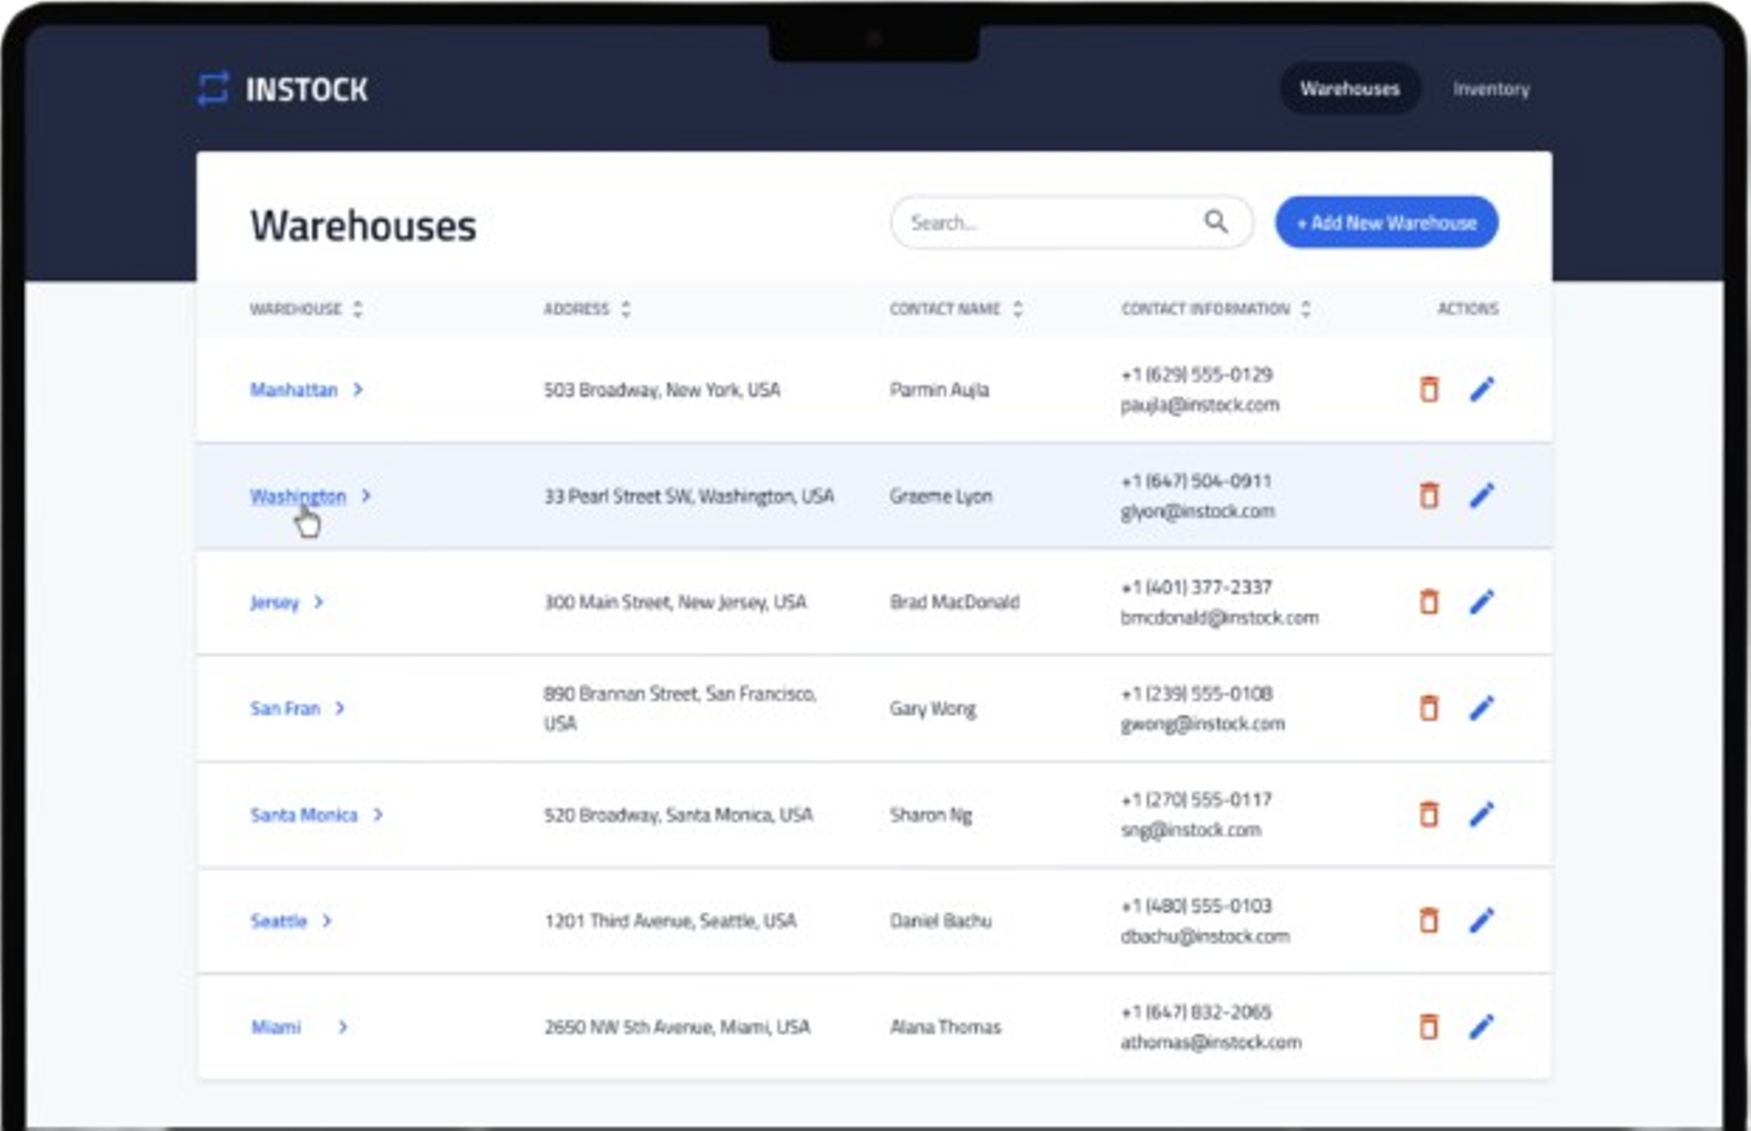The width and height of the screenshot is (1751, 1131).
Task: Edit the Manhattan warehouse
Action: (x=1482, y=389)
